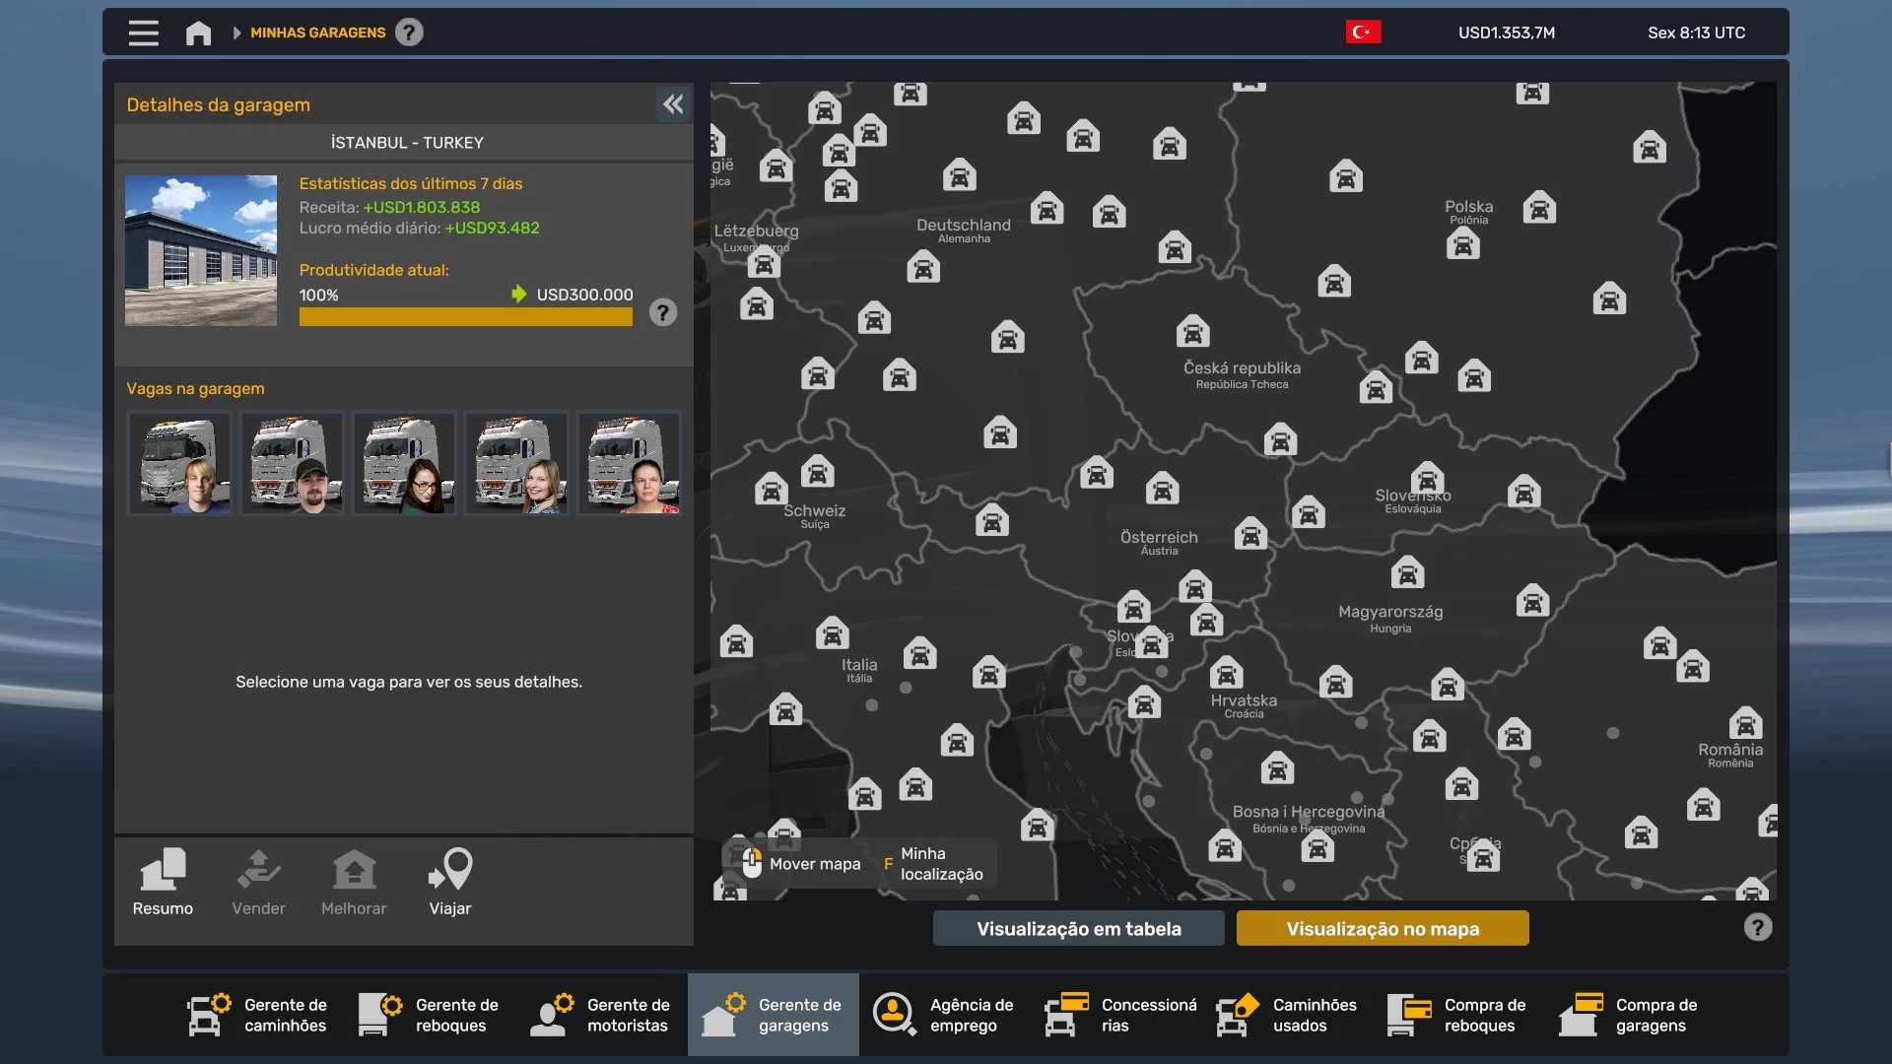
Task: Open the Gerente de motoristas tab
Action: pos(601,1015)
